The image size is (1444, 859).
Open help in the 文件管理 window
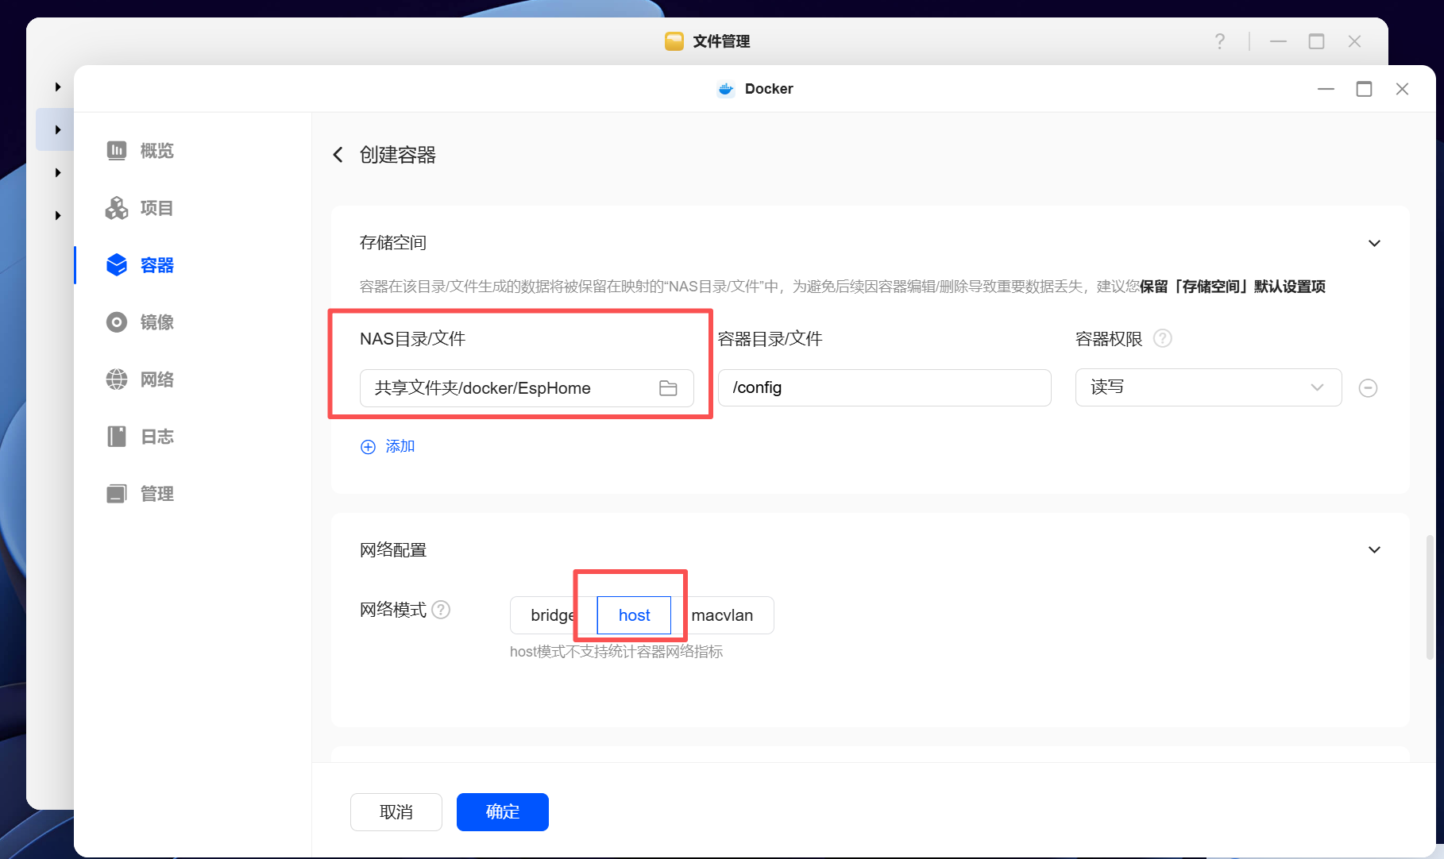[x=1220, y=41]
